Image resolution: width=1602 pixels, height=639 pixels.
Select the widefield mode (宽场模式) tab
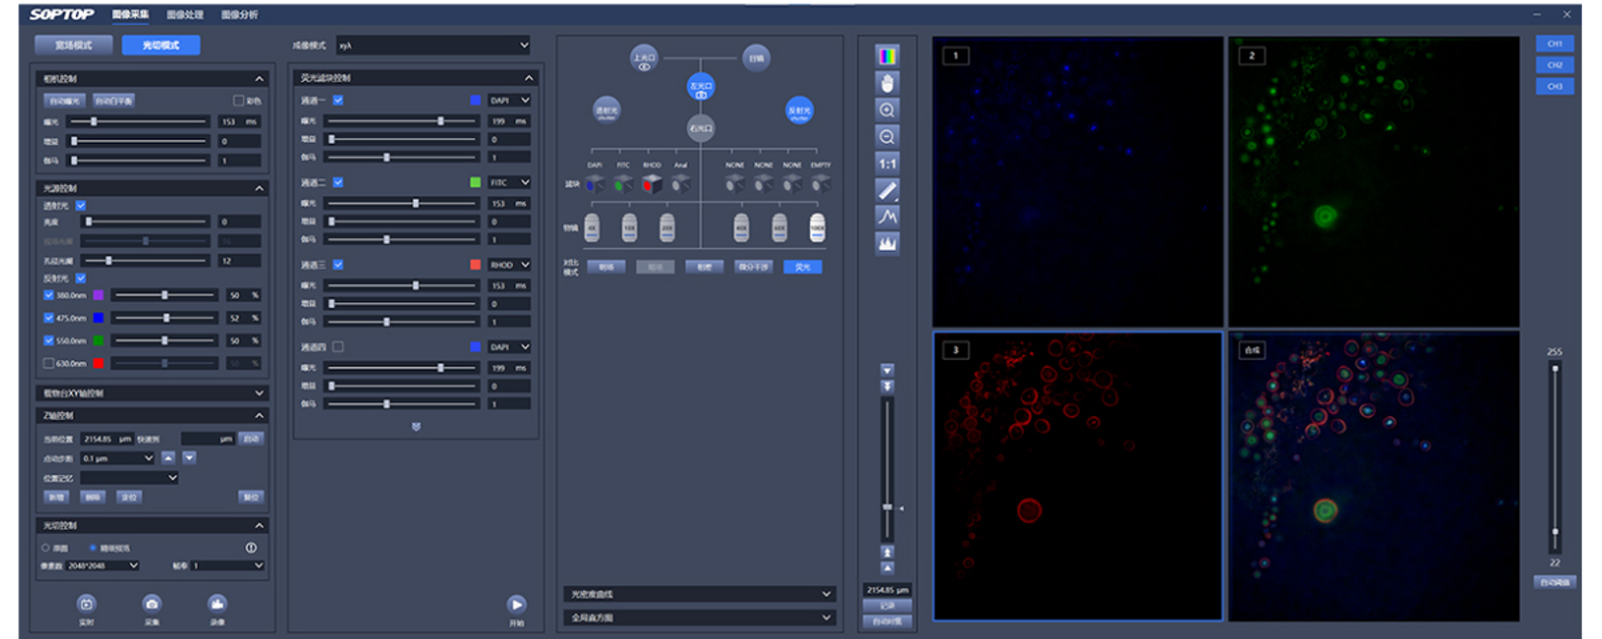click(73, 45)
